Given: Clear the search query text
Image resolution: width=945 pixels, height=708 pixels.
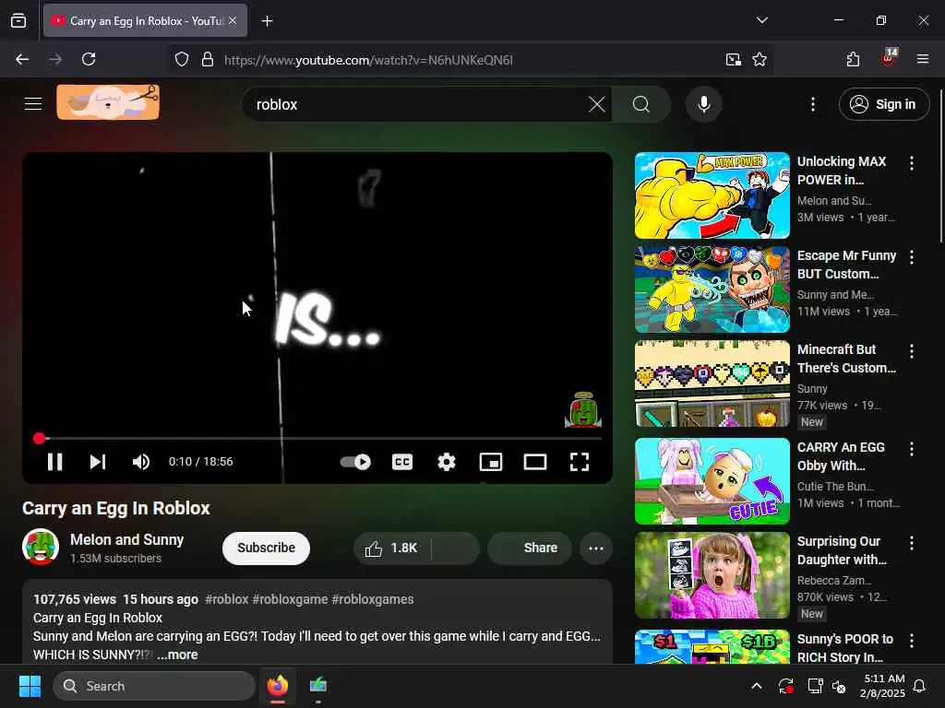Looking at the screenshot, I should click(x=597, y=104).
